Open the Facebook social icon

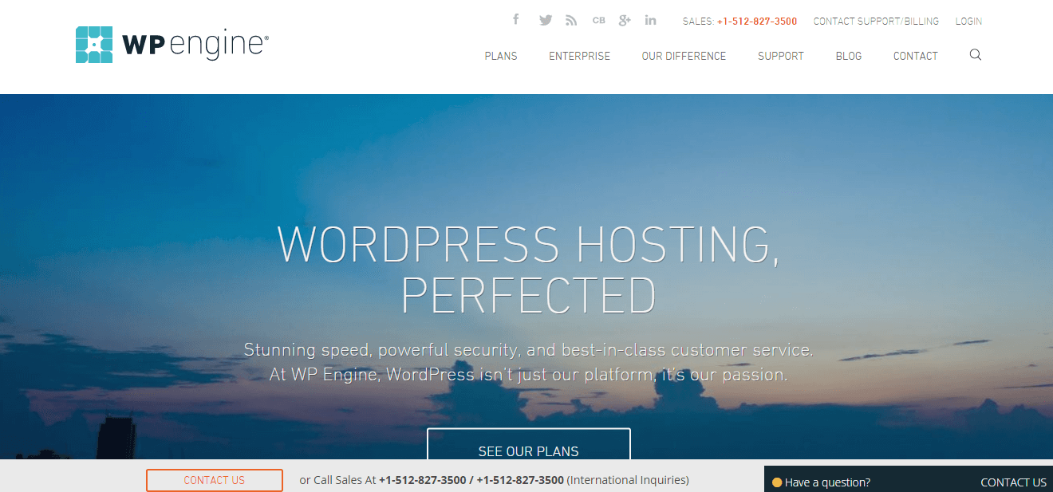pyautogui.click(x=516, y=20)
